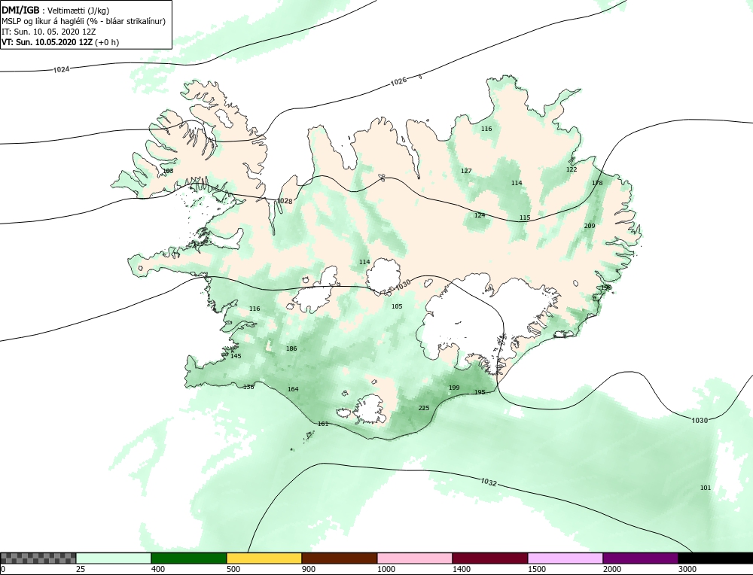753x575 pixels.
Task: Click the 145 value on the map
Action: tap(236, 356)
